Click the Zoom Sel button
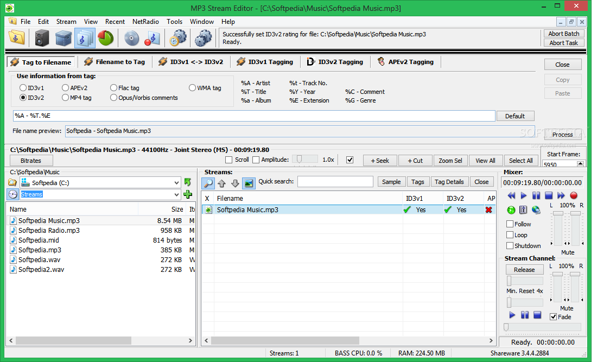 point(450,161)
